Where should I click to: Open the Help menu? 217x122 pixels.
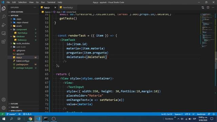pyautogui.click(x=60, y=2)
